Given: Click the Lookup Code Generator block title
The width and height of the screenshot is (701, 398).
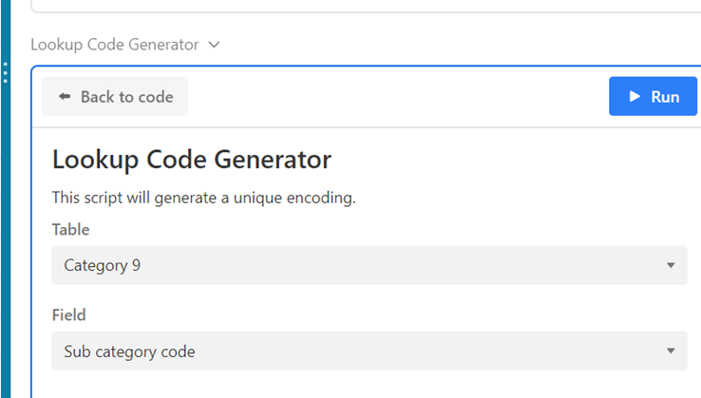Looking at the screenshot, I should (x=114, y=45).
